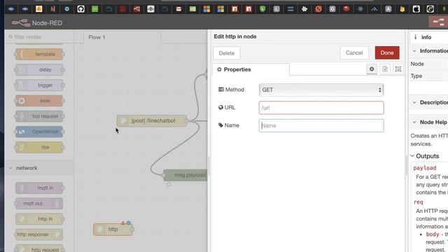Click the Node-RED logo in header
This screenshot has width=448, height=252.
[x=21, y=23]
